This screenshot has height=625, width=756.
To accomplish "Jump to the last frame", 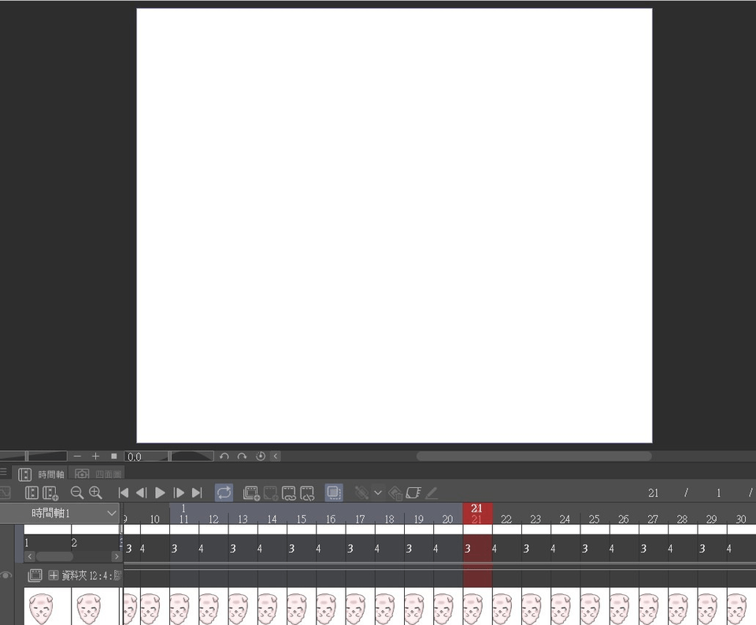I will coord(197,493).
